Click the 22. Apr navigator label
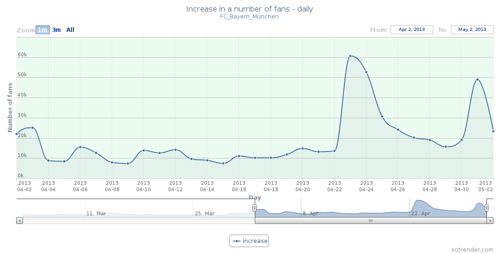Screen dimensions: 498x254 (x=420, y=213)
